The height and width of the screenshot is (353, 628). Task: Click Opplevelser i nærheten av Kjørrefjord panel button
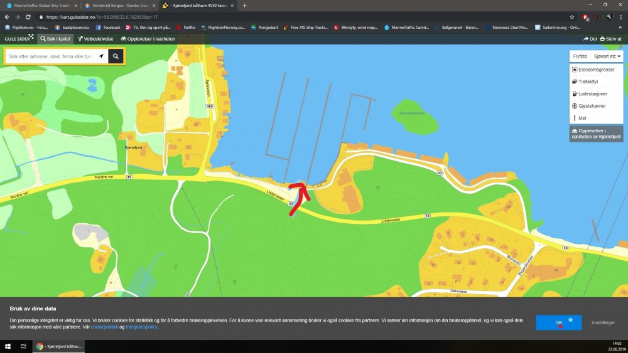(x=597, y=134)
